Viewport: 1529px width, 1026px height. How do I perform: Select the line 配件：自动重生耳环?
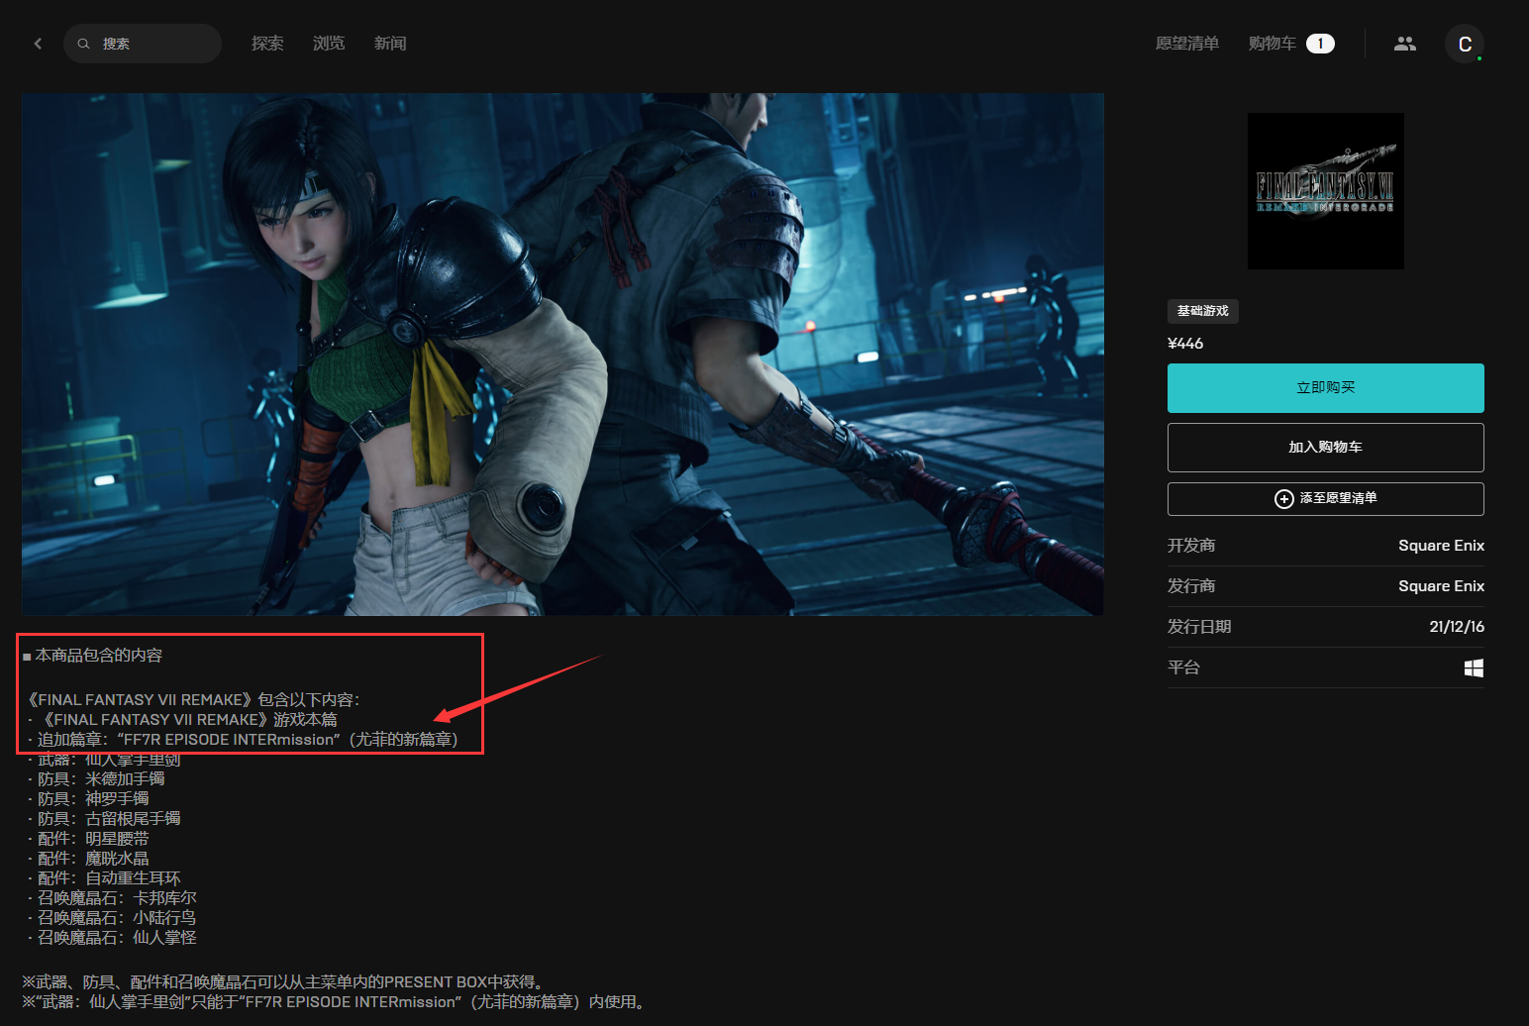[x=104, y=878]
